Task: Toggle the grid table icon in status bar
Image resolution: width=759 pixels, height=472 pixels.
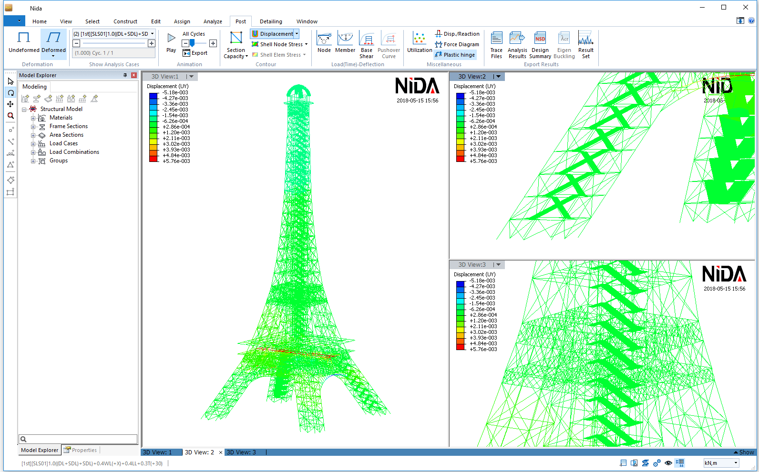Action: click(680, 463)
